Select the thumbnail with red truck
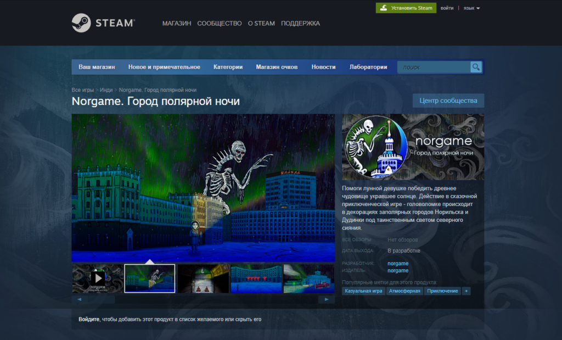The width and height of the screenshot is (562, 340). coord(309,278)
